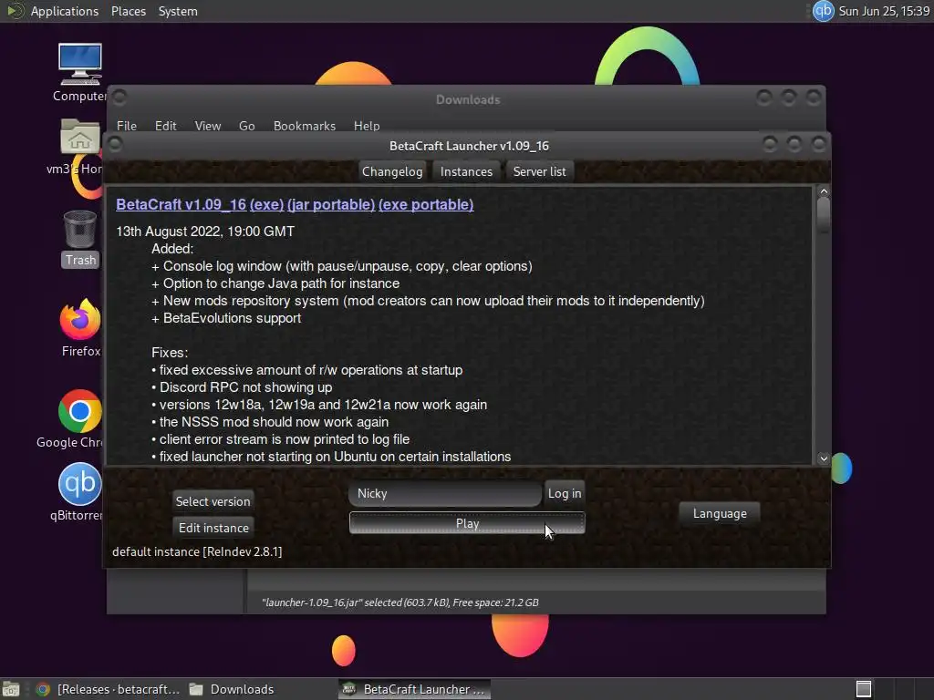Click the NSSS mod should now work line
This screenshot has height=700, width=934.
270,421
